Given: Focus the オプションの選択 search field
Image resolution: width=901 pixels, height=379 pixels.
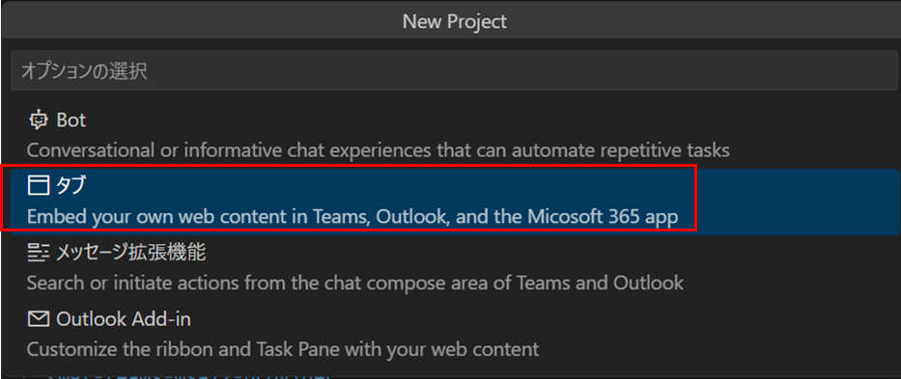Looking at the screenshot, I should click(454, 70).
